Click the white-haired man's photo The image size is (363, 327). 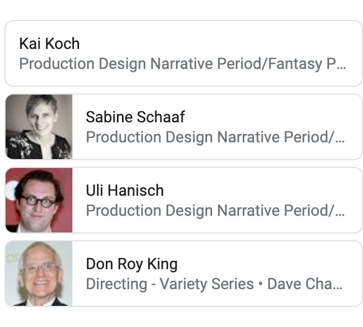39,274
